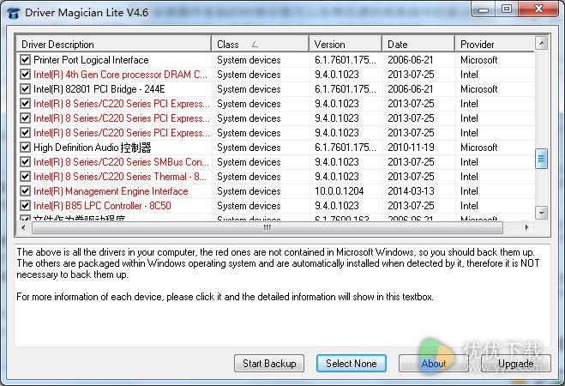Click the Upgrade button
Viewport: 565px width, 386px height.
click(515, 364)
